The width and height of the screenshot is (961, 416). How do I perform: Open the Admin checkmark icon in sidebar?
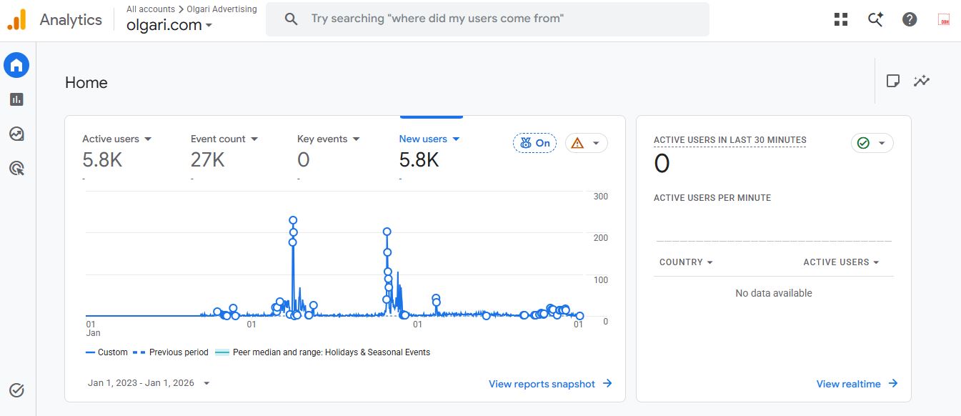click(x=16, y=390)
